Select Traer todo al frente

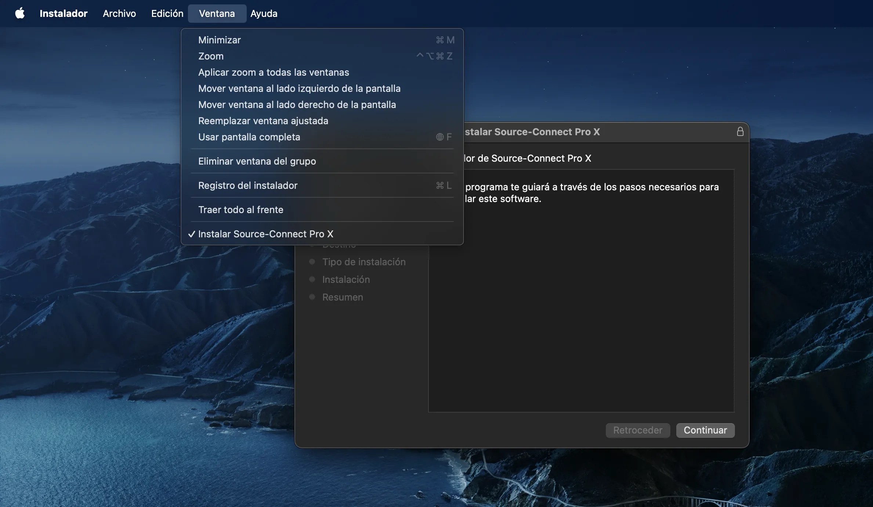coord(322,209)
